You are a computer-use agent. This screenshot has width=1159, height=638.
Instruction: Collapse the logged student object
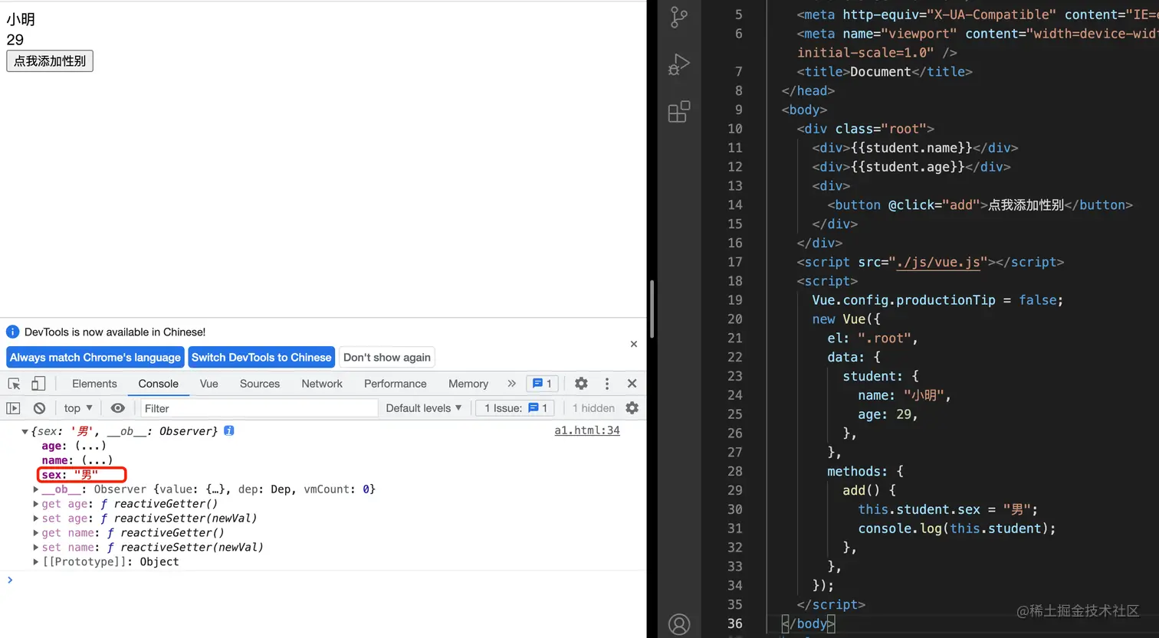(x=25, y=431)
